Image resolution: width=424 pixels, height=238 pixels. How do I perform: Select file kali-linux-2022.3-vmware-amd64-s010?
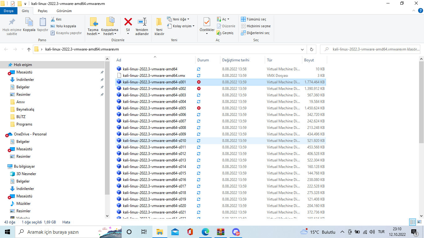(x=221, y=141)
